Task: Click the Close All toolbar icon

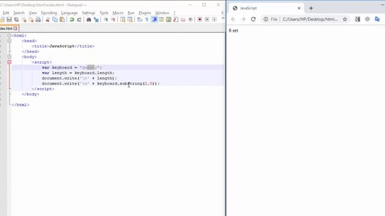Action: 31,20
